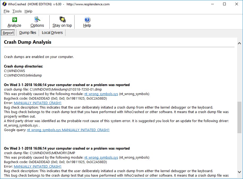Click the C:\WINDOWS\Minidump directory text
This screenshot has height=179, width=243.
pyautogui.click(x=23, y=75)
